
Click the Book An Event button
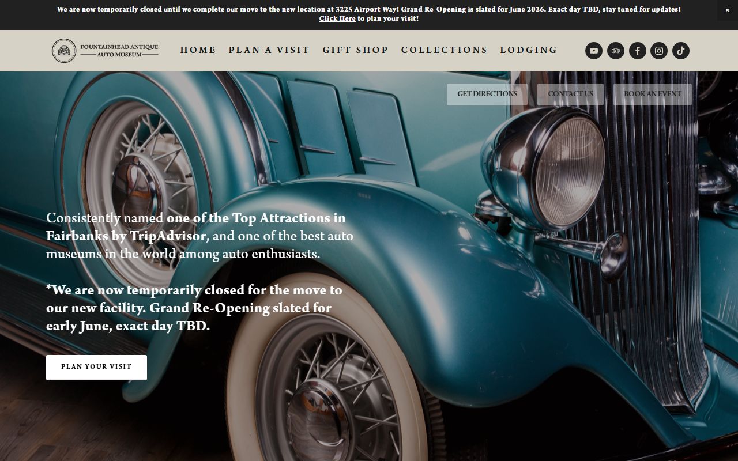click(x=653, y=94)
